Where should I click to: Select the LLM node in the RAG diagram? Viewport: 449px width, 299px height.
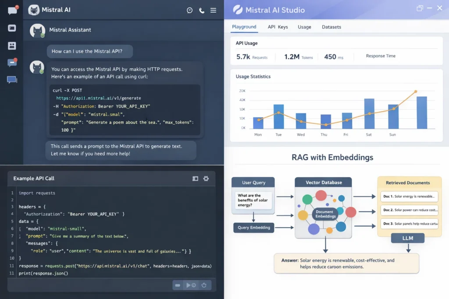point(407,238)
